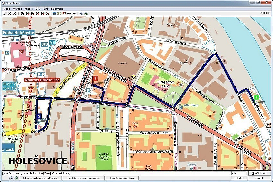
Task: Click the red flags waypoint icon
Action: point(64,13)
